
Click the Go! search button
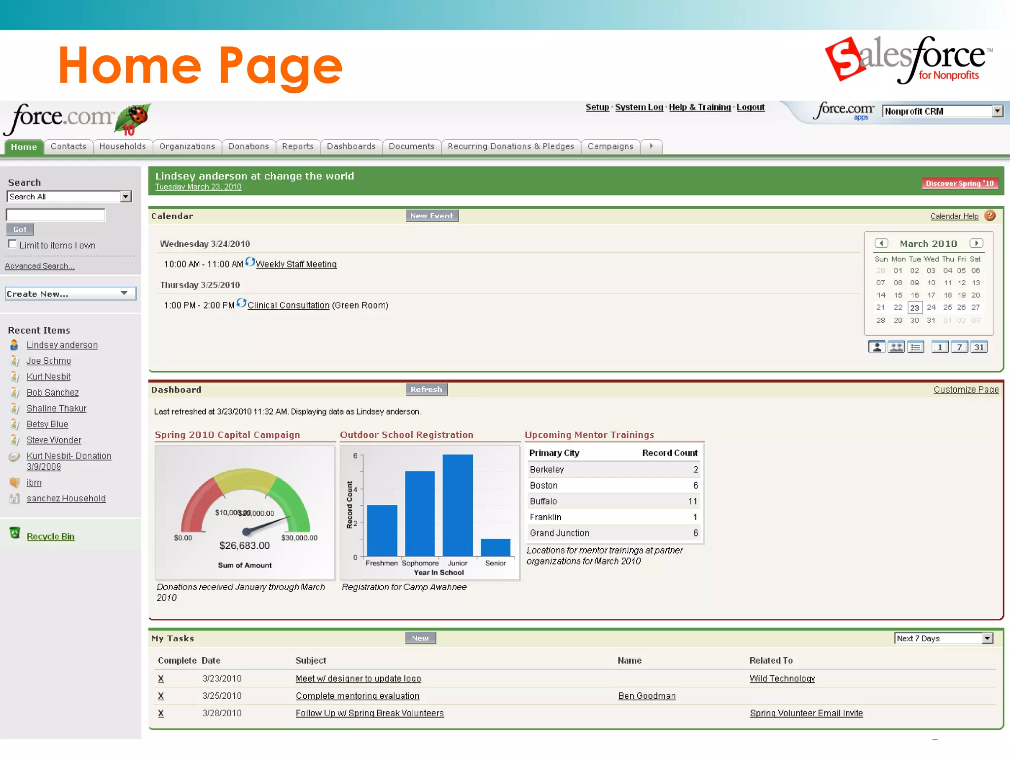point(20,229)
